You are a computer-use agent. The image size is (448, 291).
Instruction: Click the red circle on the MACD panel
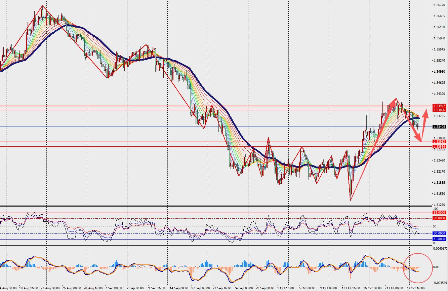[x=417, y=267]
